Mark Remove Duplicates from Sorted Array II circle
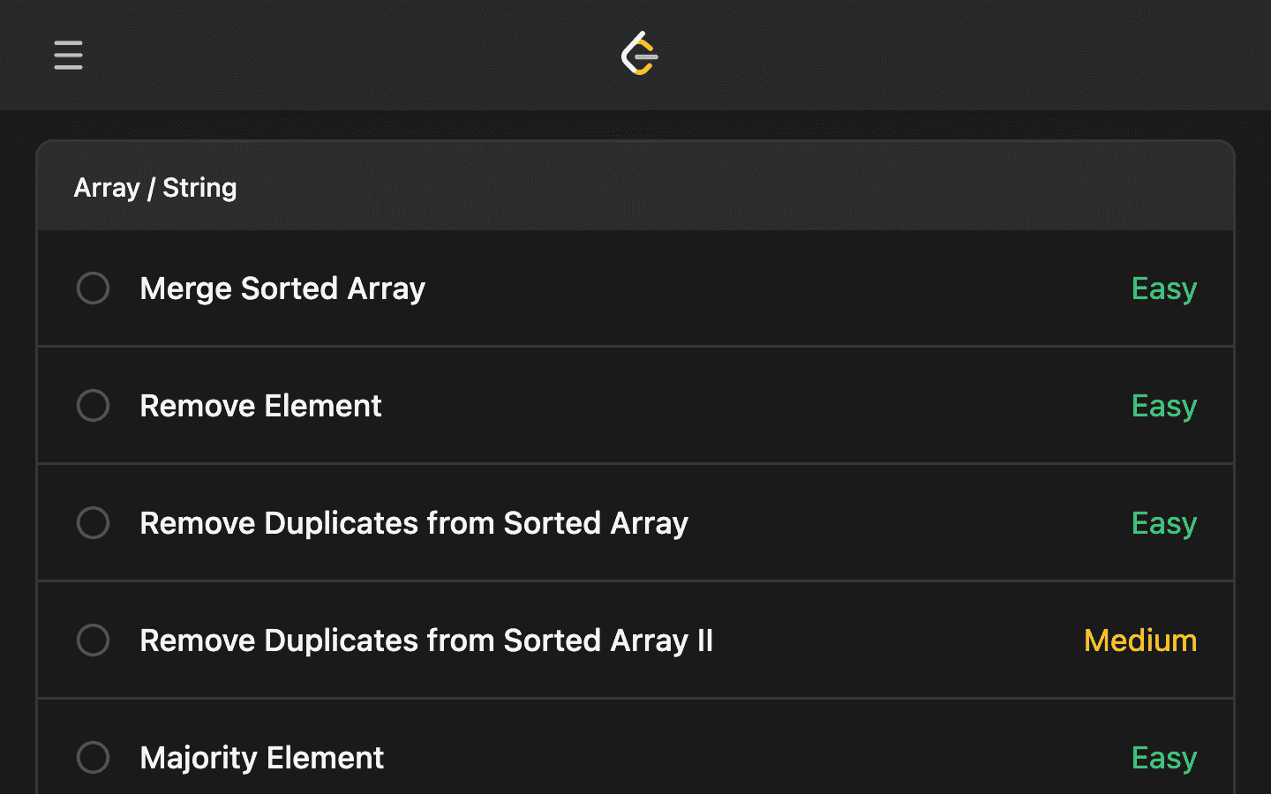The image size is (1271, 794). pyautogui.click(x=93, y=640)
